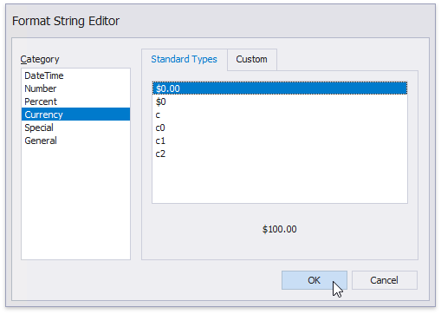Select the Number category
Screen dimensions: 441x314
pyautogui.click(x=75, y=88)
